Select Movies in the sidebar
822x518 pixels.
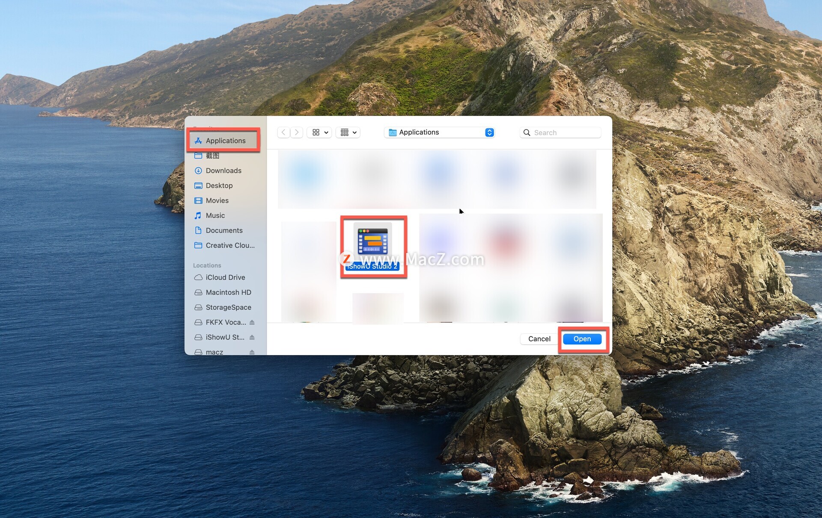click(x=217, y=200)
